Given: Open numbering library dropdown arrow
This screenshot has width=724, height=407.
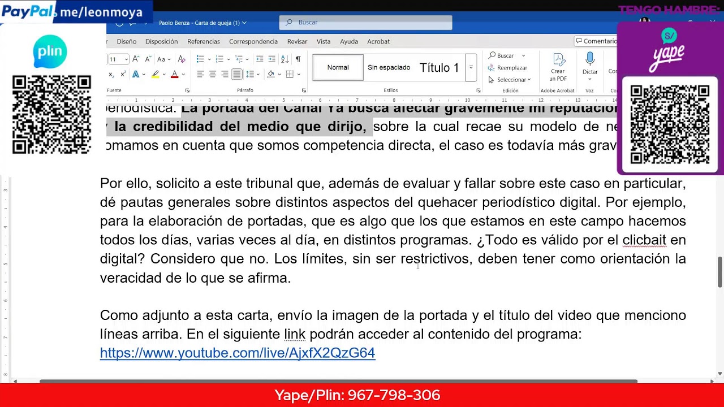Looking at the screenshot, I should tap(229, 59).
